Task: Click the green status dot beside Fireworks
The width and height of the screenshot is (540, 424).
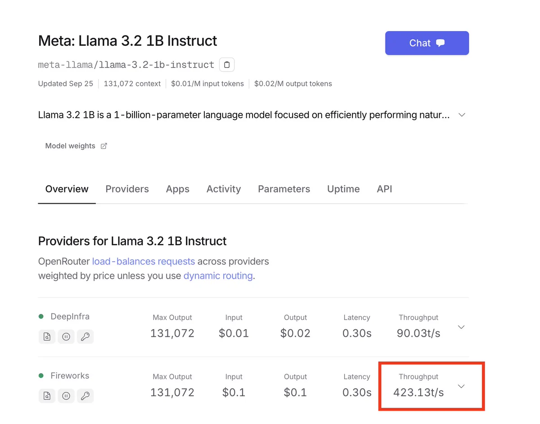Action: point(41,376)
